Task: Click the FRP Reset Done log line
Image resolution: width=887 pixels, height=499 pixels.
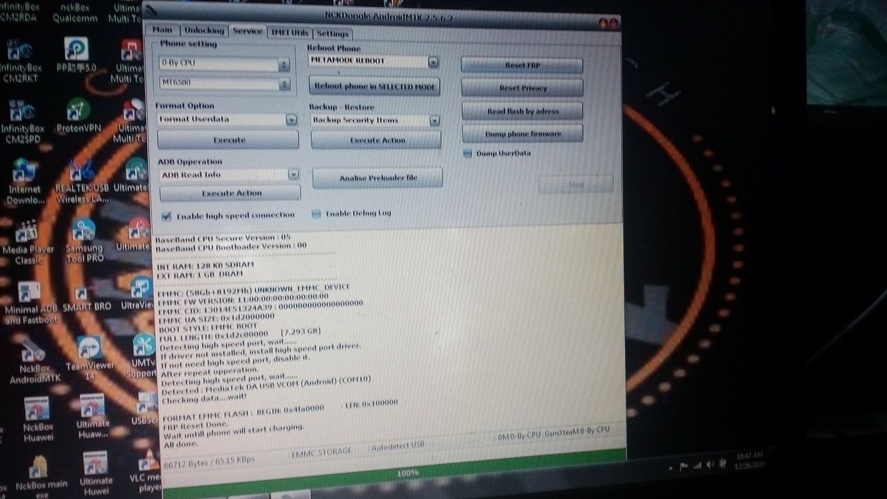Action: point(194,426)
